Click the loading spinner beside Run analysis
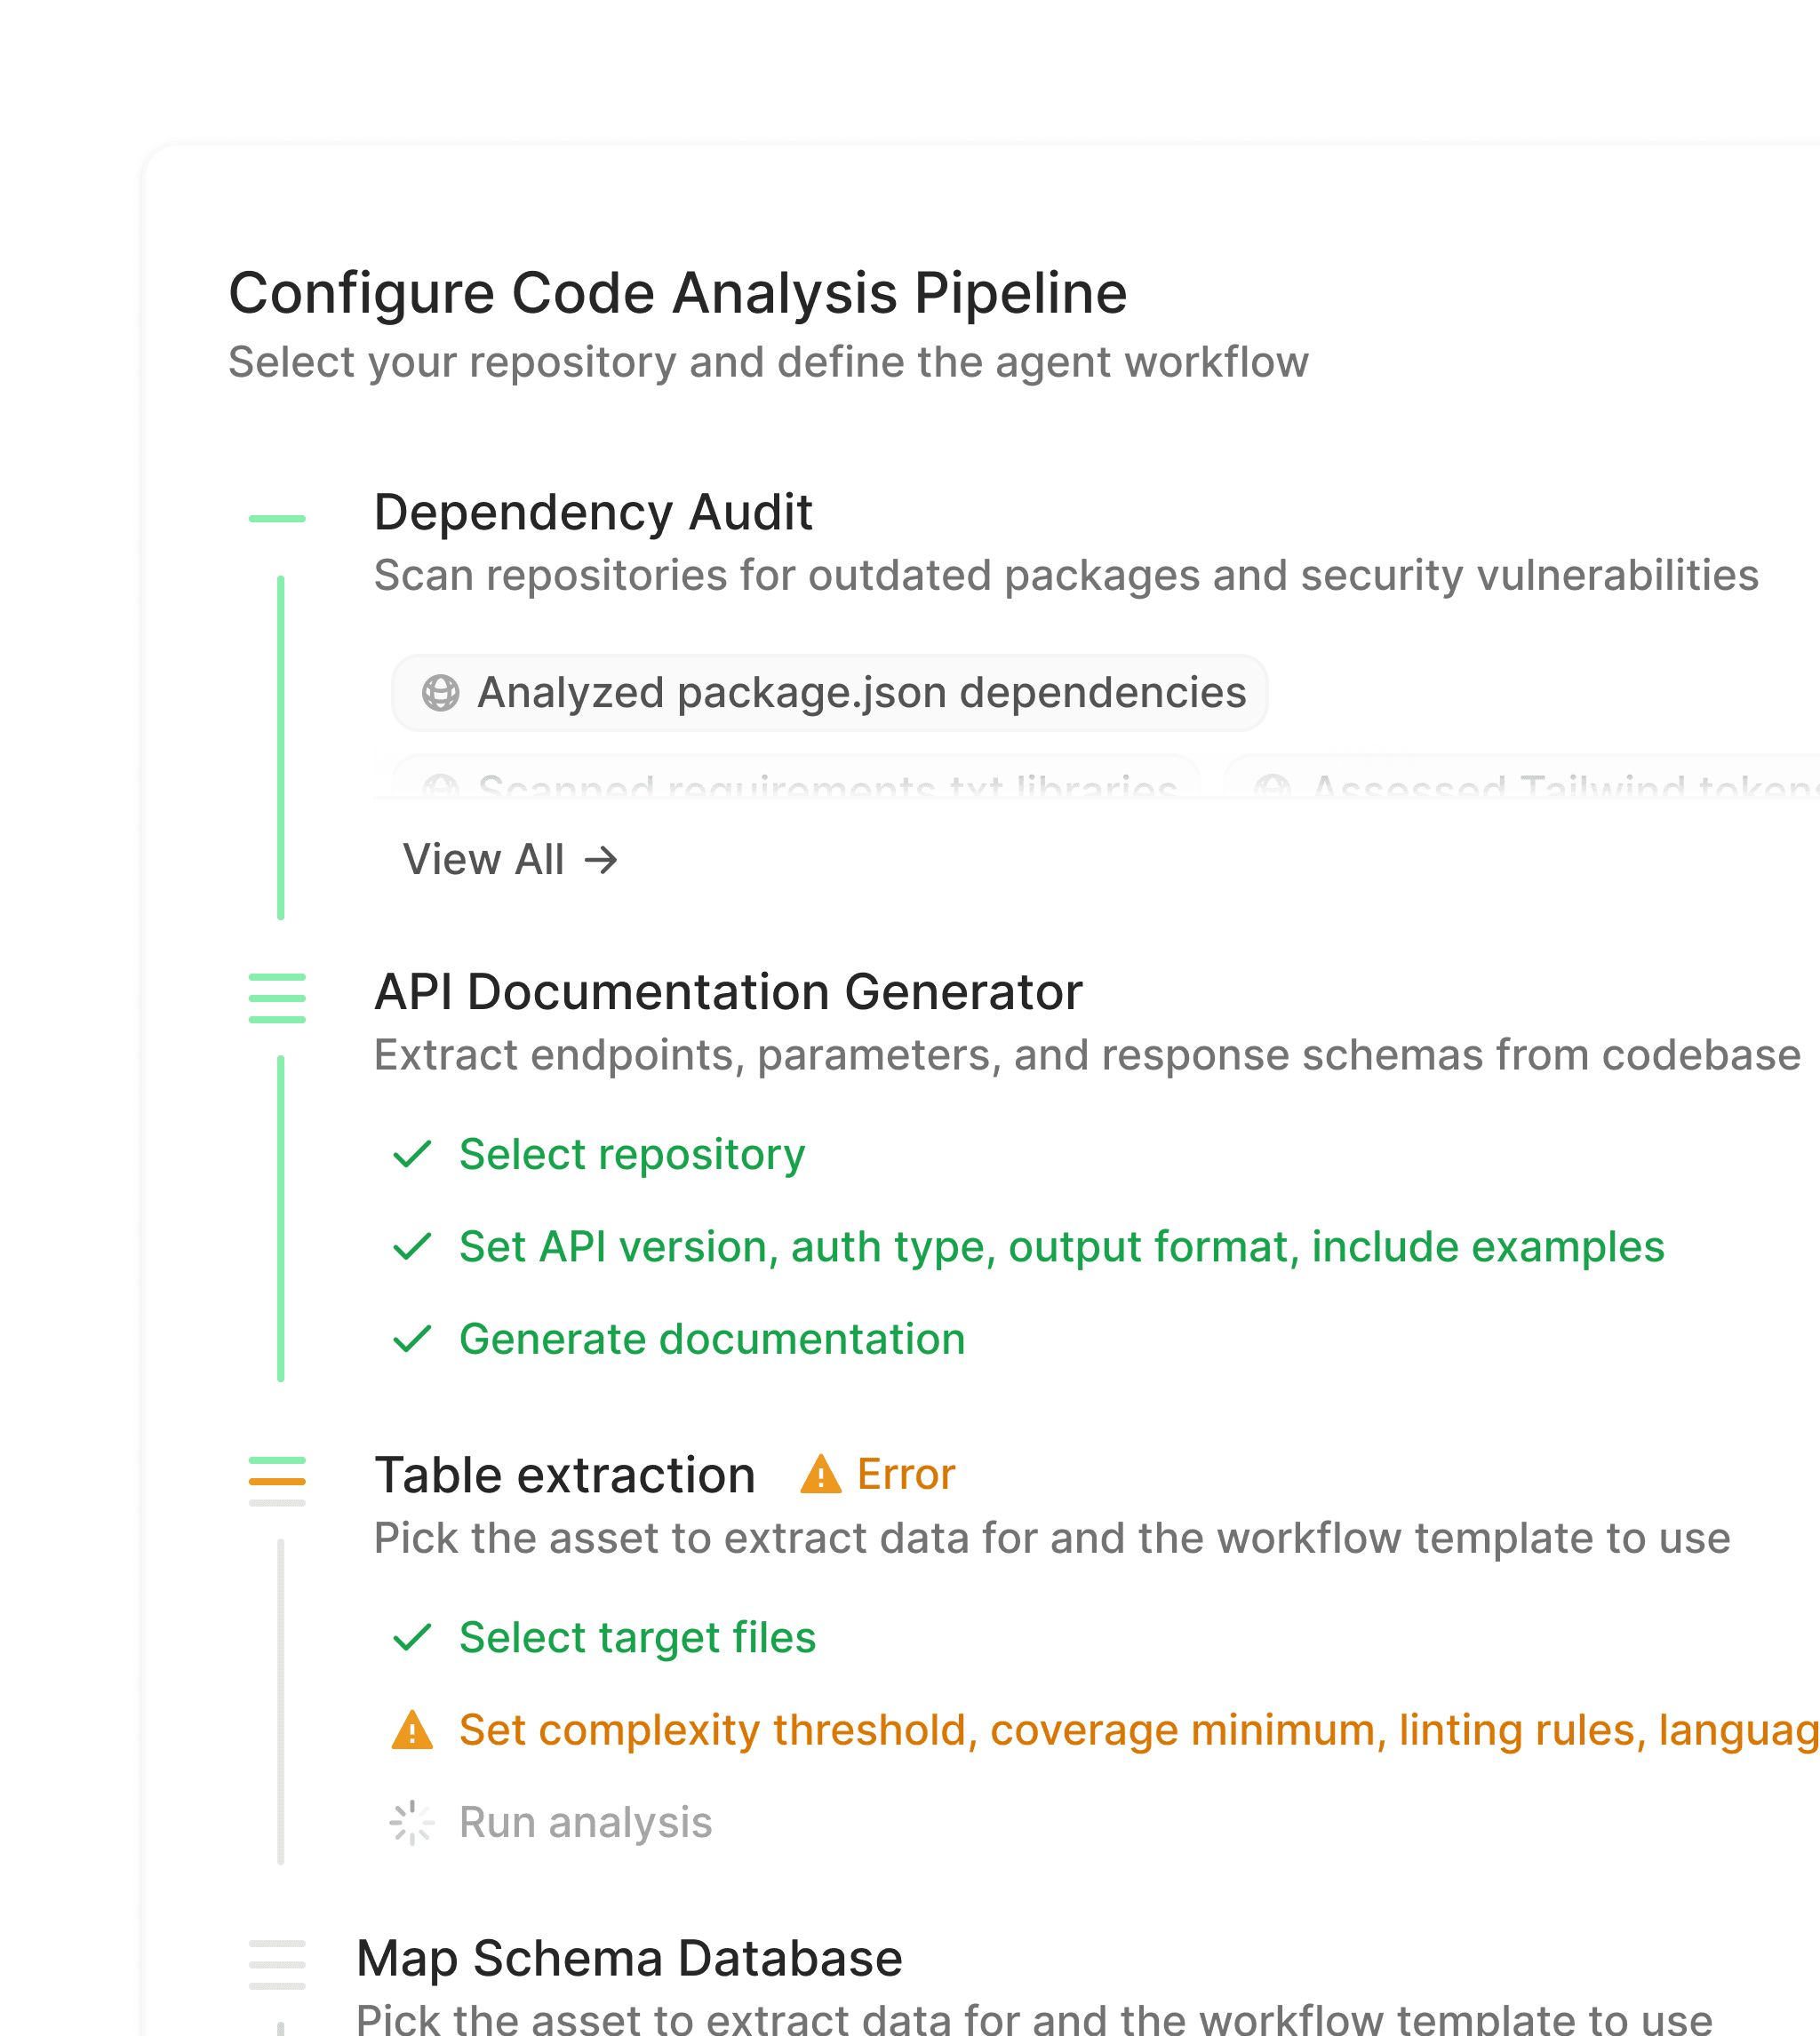Viewport: 1820px width, 2036px height. 411,1823
